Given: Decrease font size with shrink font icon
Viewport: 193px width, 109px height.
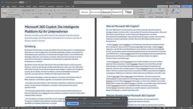Looking at the screenshot, I should point(43,10).
